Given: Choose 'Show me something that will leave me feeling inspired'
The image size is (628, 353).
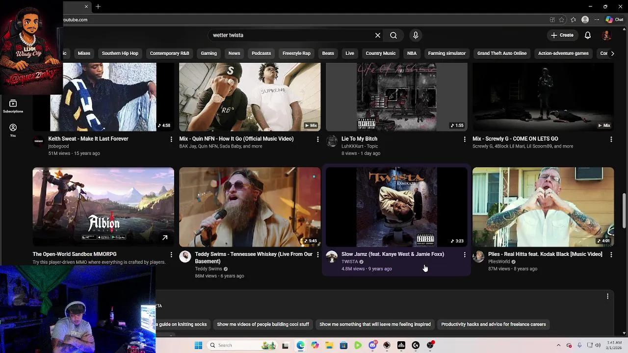Looking at the screenshot, I should tap(375, 324).
